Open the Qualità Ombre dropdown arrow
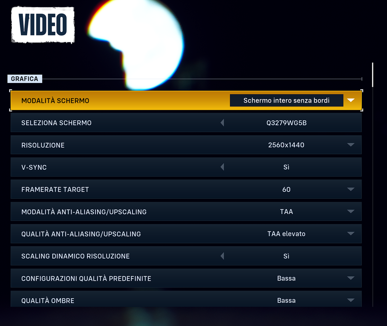The image size is (387, 326). click(351, 301)
